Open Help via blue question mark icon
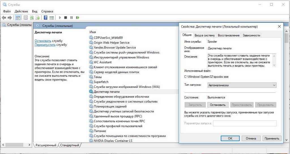The height and width of the screenshot is (154, 290). click(x=46, y=18)
